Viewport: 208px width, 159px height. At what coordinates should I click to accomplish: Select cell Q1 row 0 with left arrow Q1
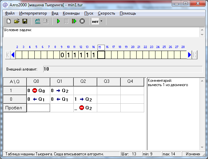62,99
